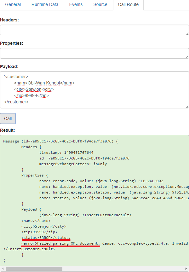This screenshot has height=272, width=189.
Task: Click the Properties field resize handle
Action: [187, 57]
